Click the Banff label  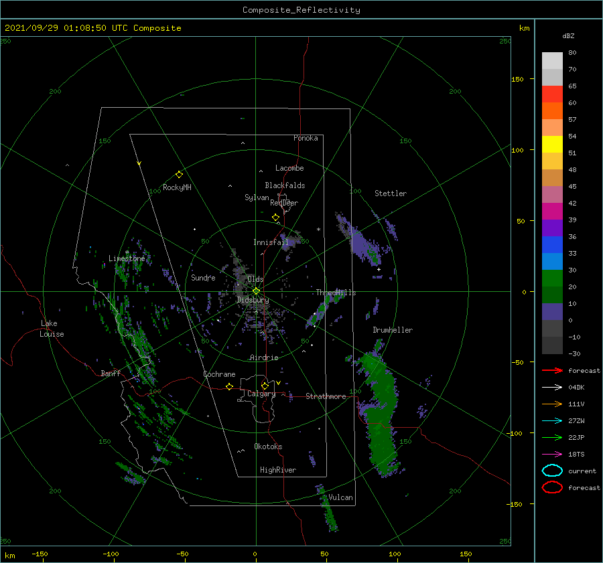pyautogui.click(x=111, y=373)
